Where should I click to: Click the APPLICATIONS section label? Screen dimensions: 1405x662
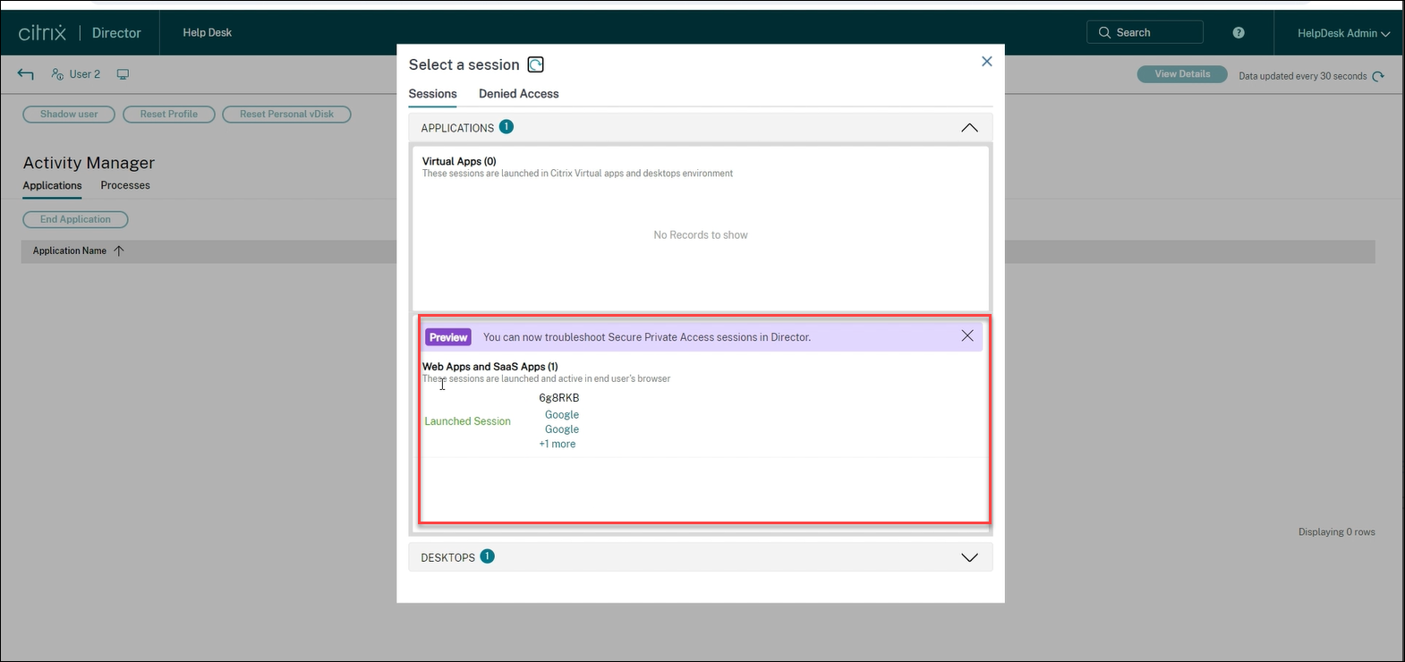click(457, 128)
